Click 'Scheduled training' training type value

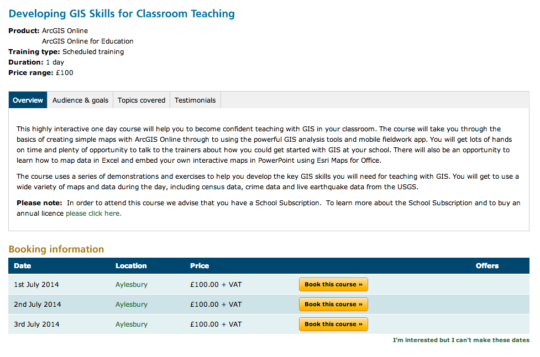coord(93,51)
